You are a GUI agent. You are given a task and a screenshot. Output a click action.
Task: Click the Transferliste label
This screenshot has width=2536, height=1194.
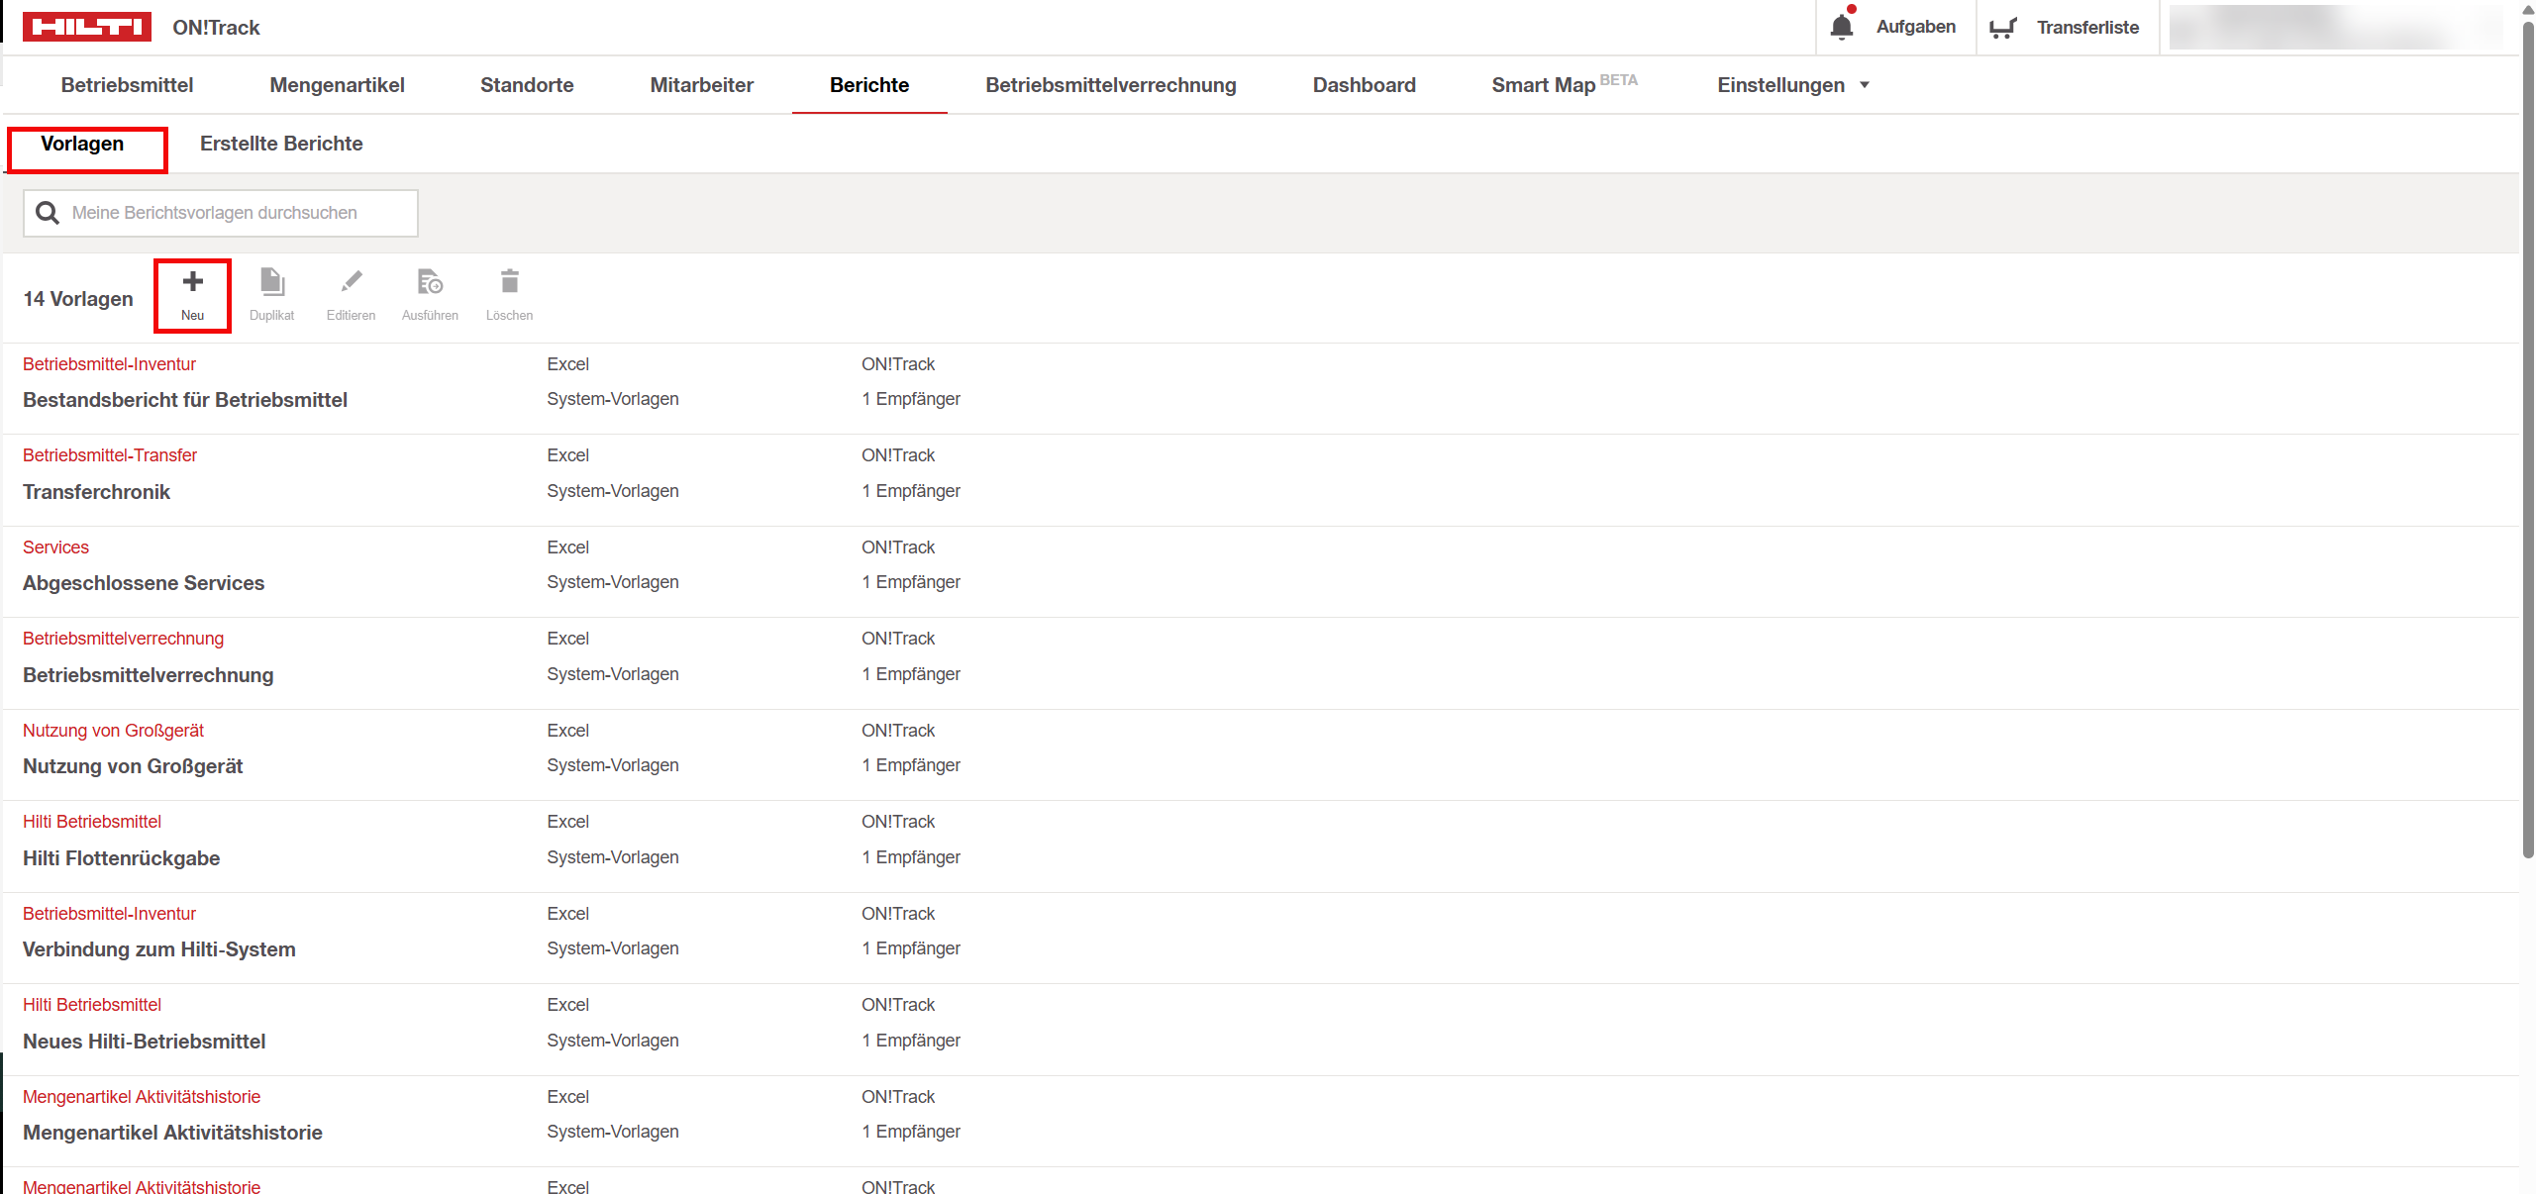[2087, 28]
